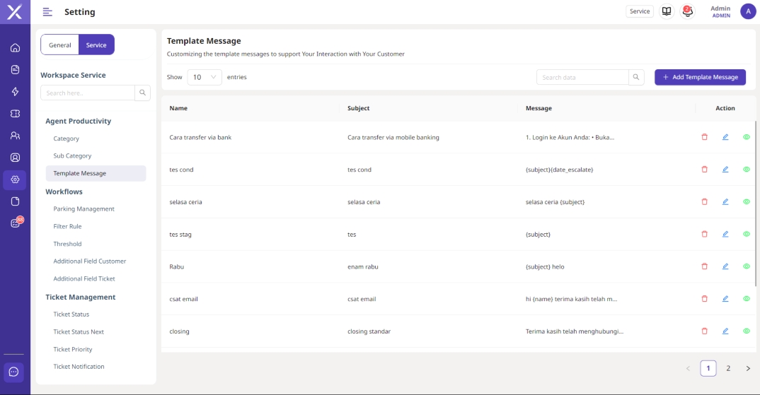Image resolution: width=760 pixels, height=395 pixels.
Task: View the 'selasa ceria' template via eye icon
Action: pos(746,201)
